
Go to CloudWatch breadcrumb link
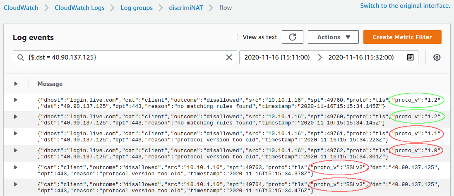tap(21, 8)
